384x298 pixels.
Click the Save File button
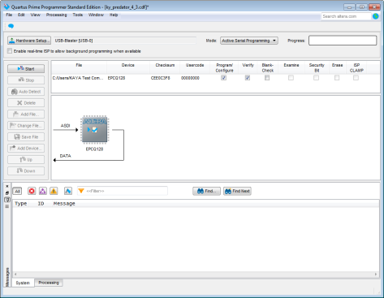[x=26, y=137]
